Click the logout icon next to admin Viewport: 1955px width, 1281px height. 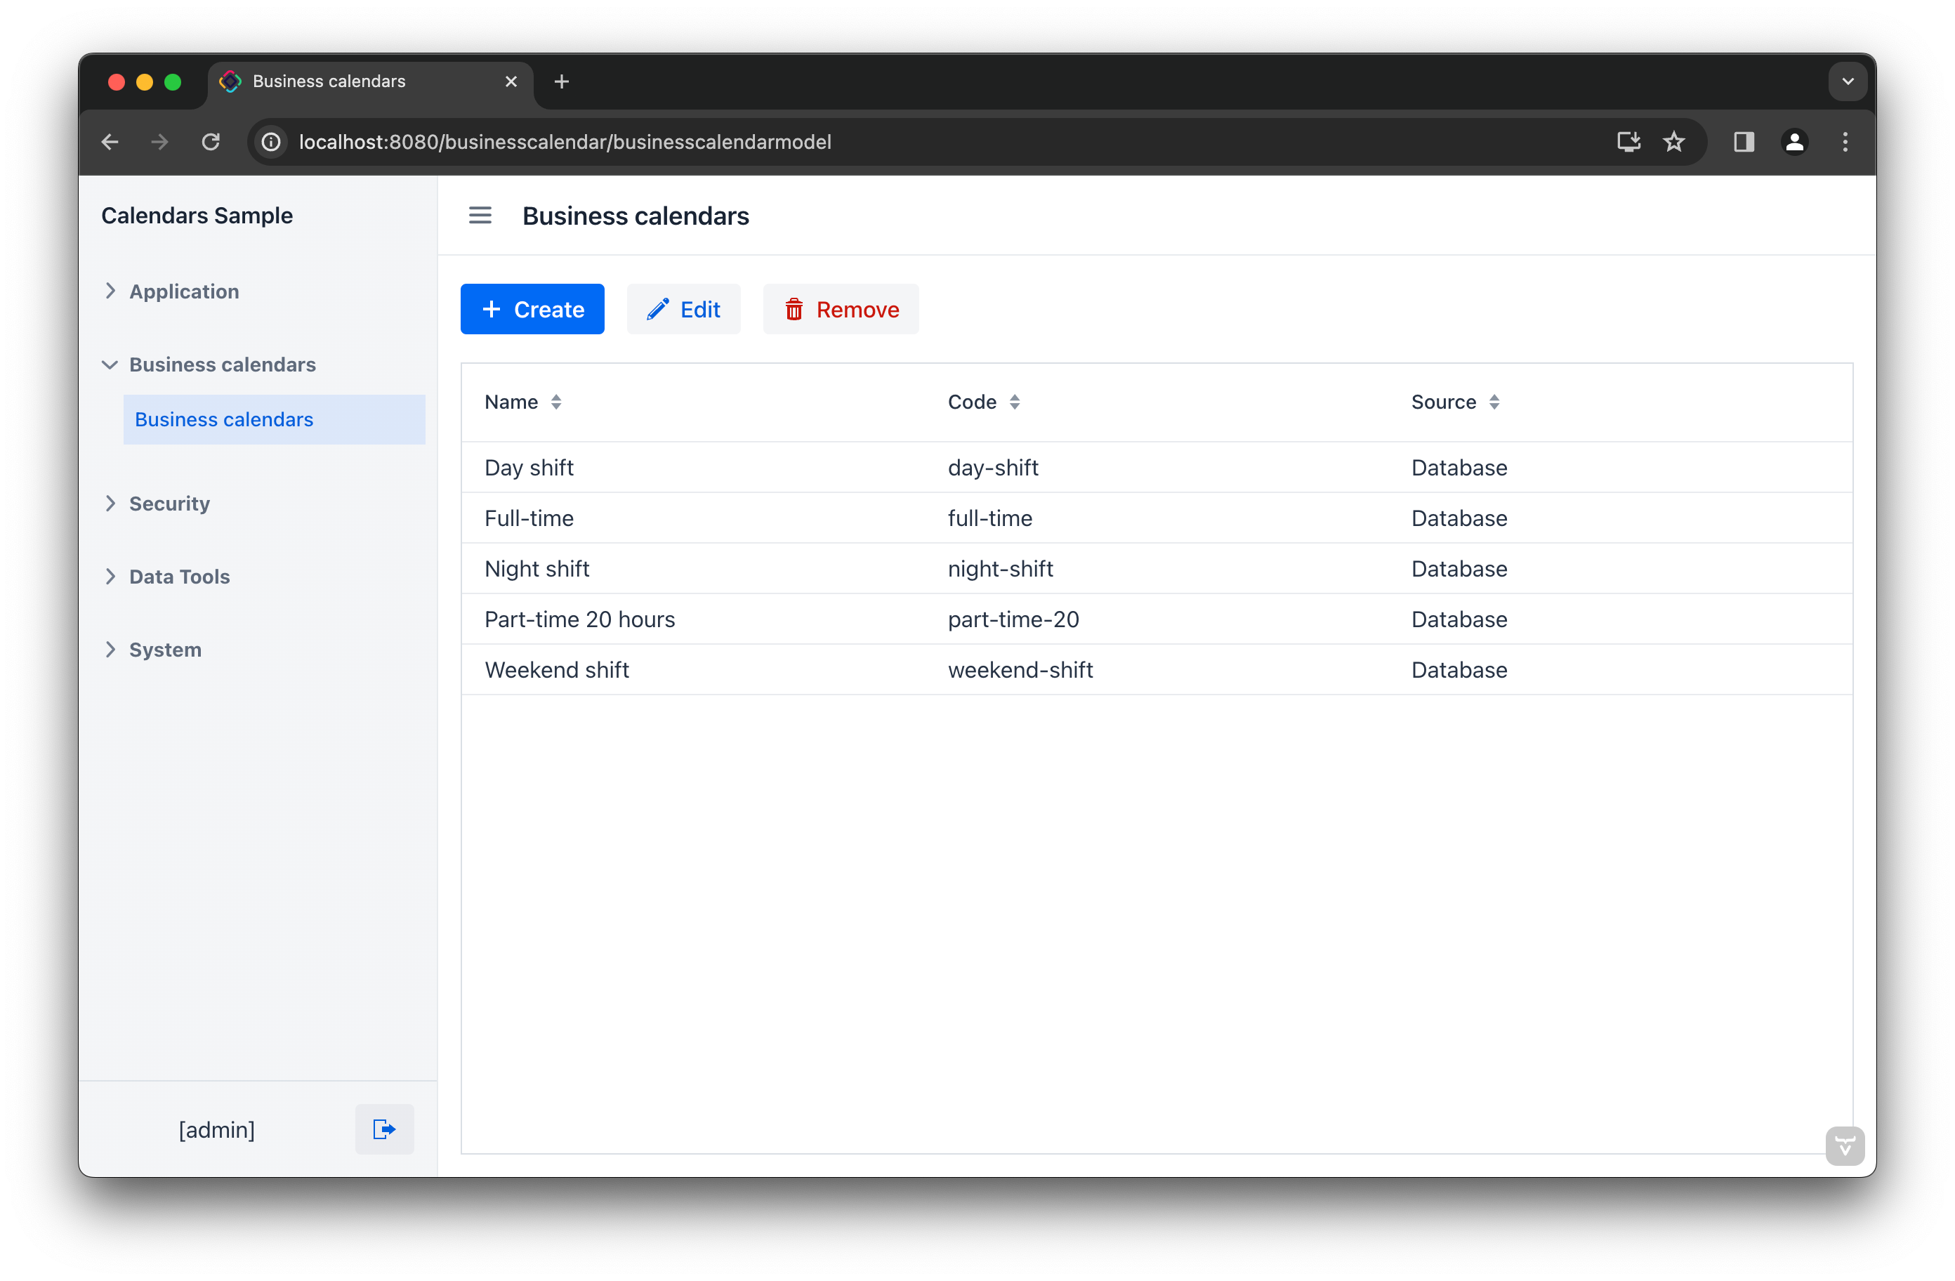pos(383,1129)
